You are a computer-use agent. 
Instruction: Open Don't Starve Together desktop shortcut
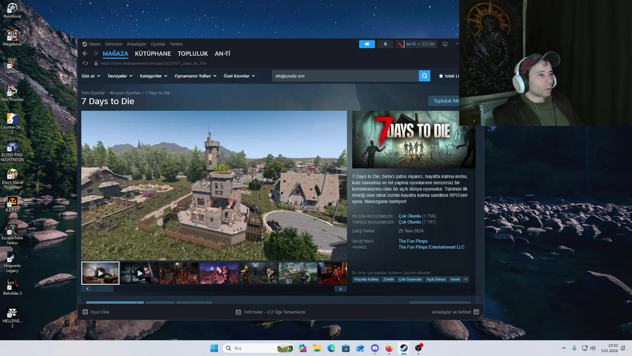12,178
